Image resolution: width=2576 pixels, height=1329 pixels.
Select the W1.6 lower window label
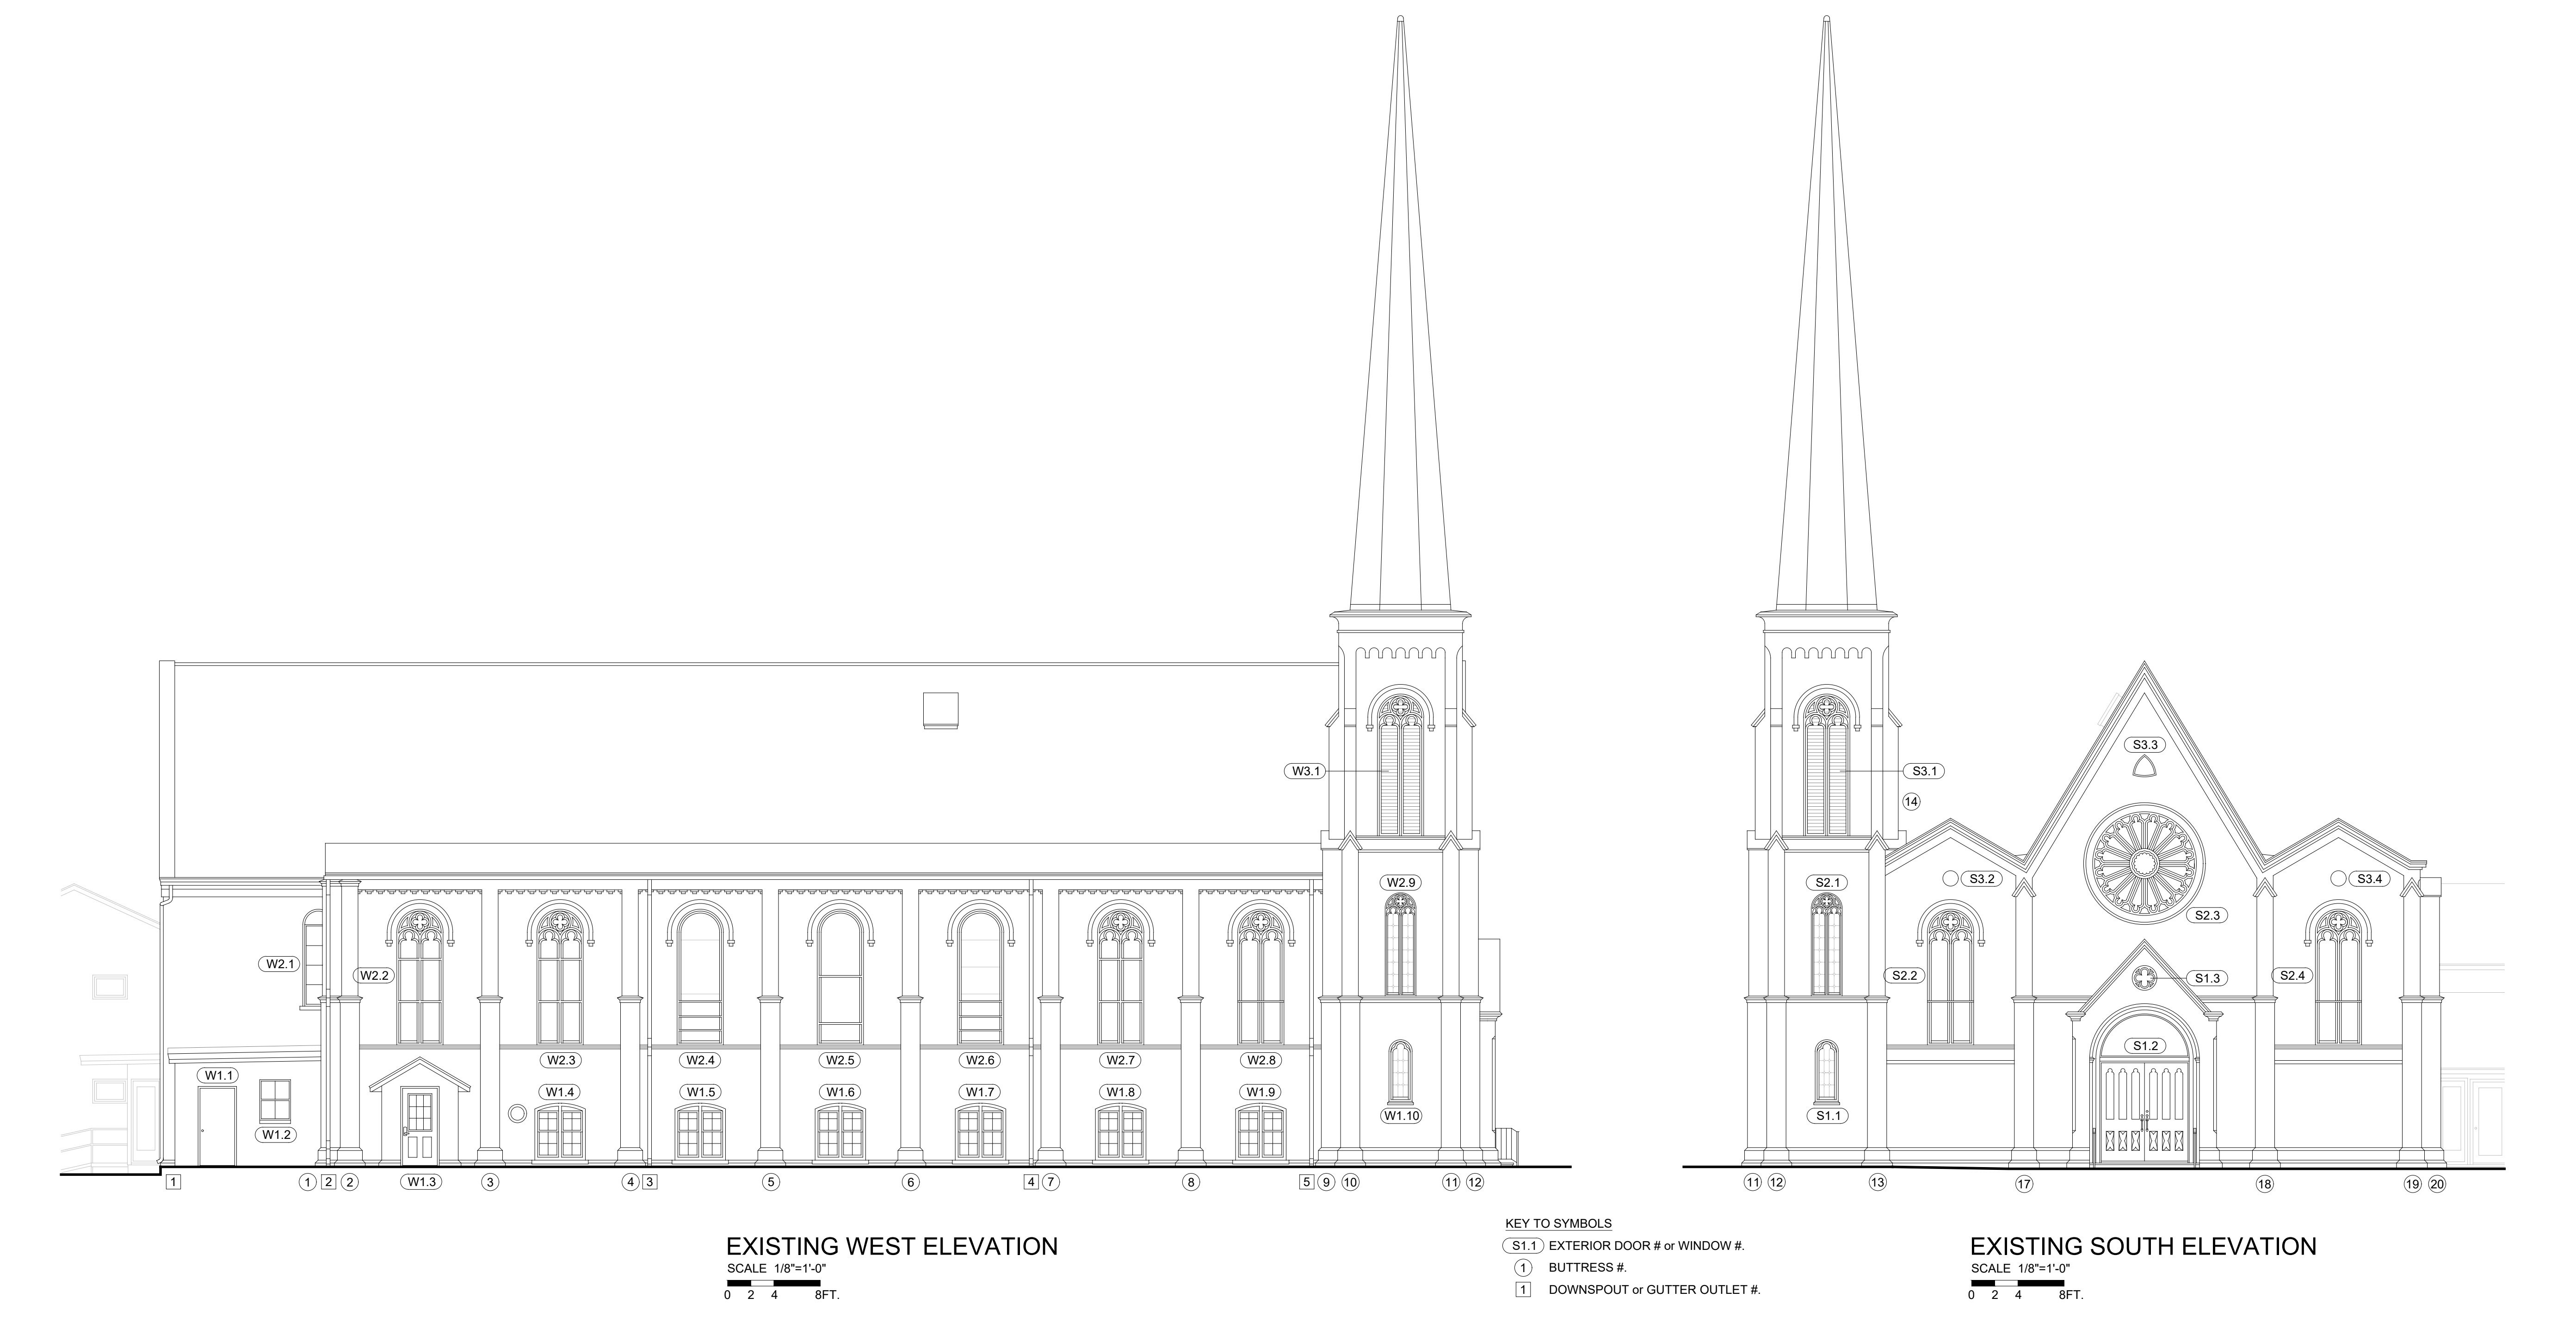[x=840, y=1092]
